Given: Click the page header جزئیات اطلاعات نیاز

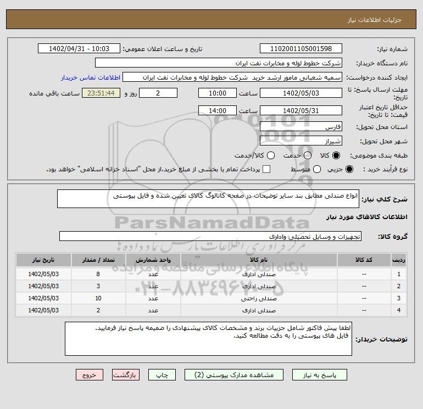Looking at the screenshot, I should 375,20.
